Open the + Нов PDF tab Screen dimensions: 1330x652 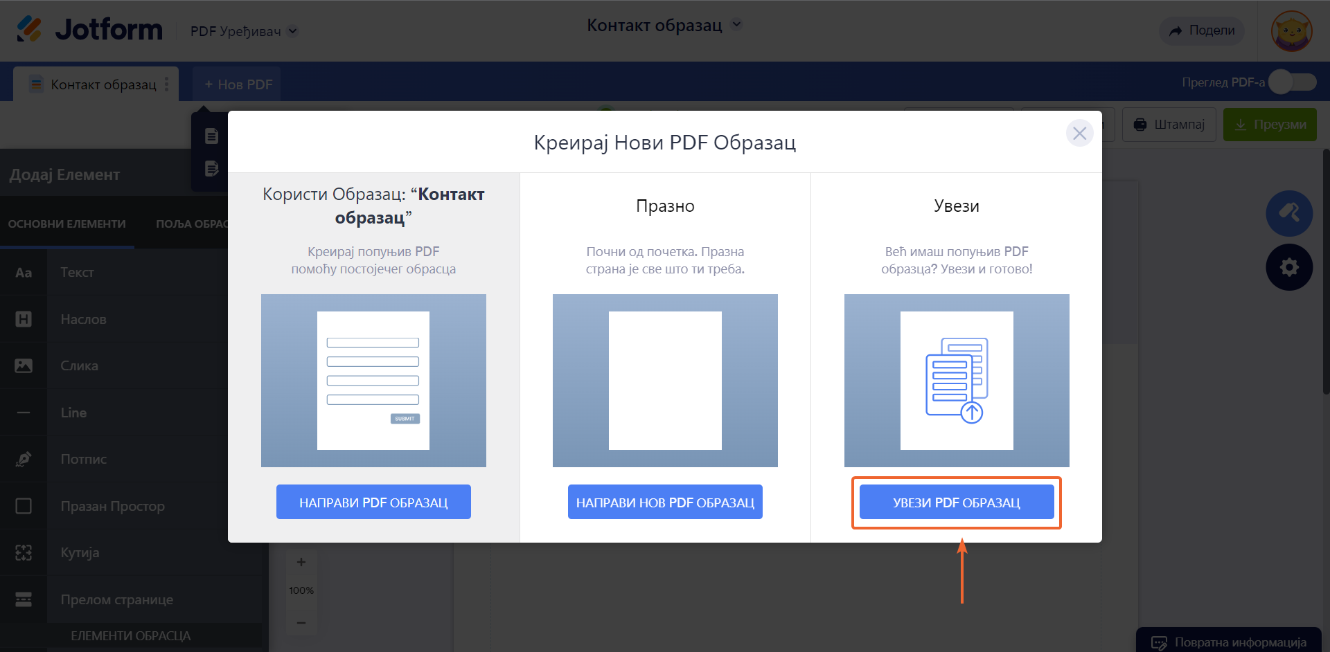coord(238,84)
